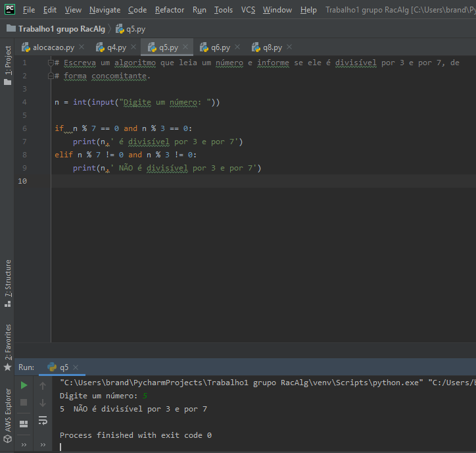Expand more actions in first Run toolbar column

point(24,445)
